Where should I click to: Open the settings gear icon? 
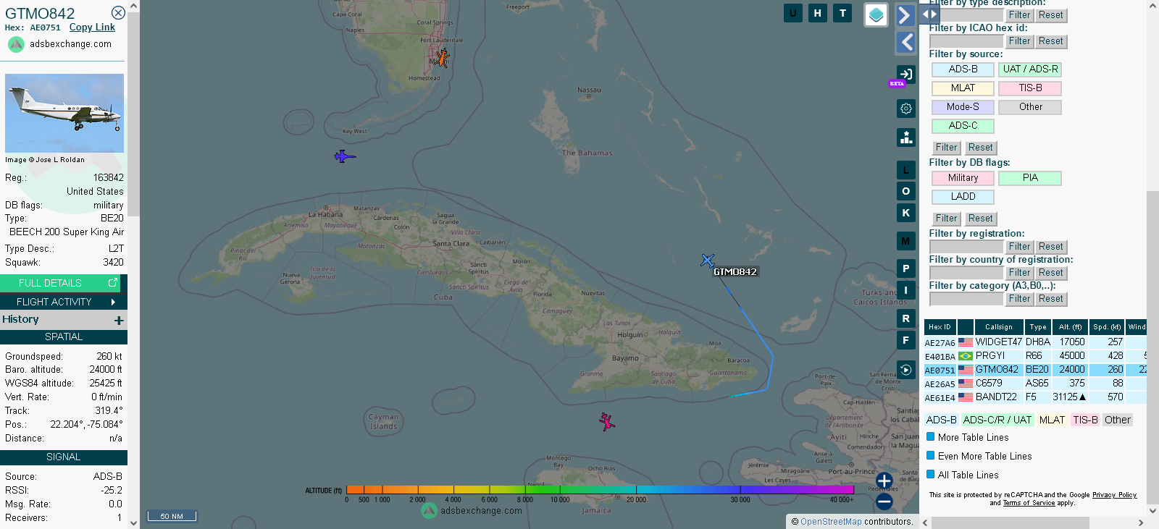(x=905, y=109)
